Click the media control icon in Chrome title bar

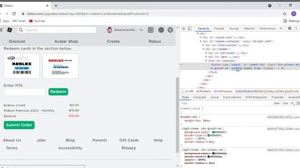270,6
